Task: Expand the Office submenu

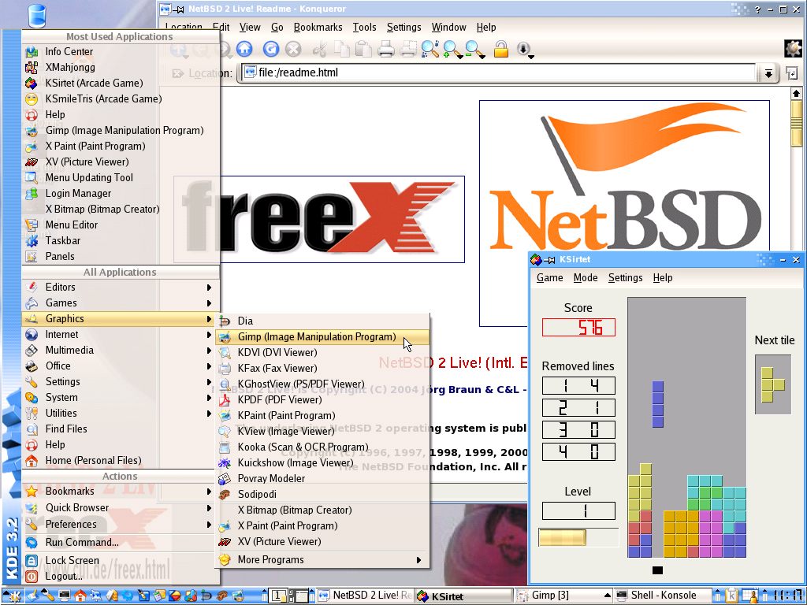Action: tap(121, 366)
